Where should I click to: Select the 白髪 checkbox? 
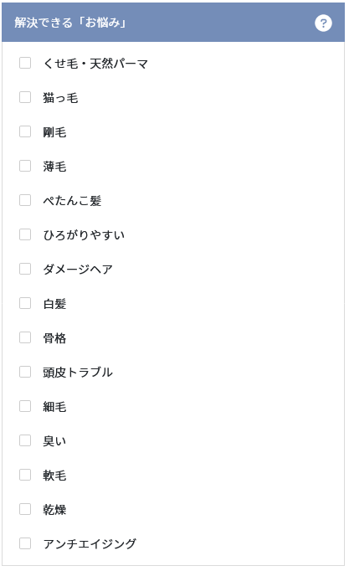coord(25,303)
